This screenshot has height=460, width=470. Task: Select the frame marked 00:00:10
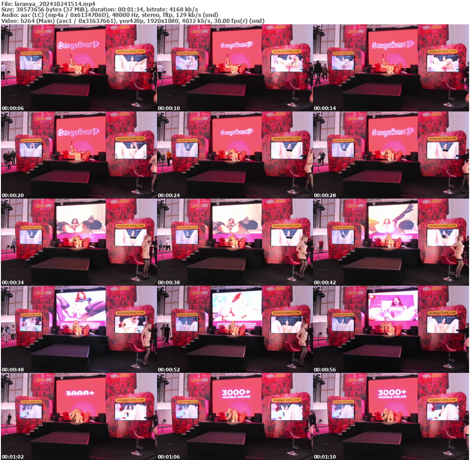[235, 67]
